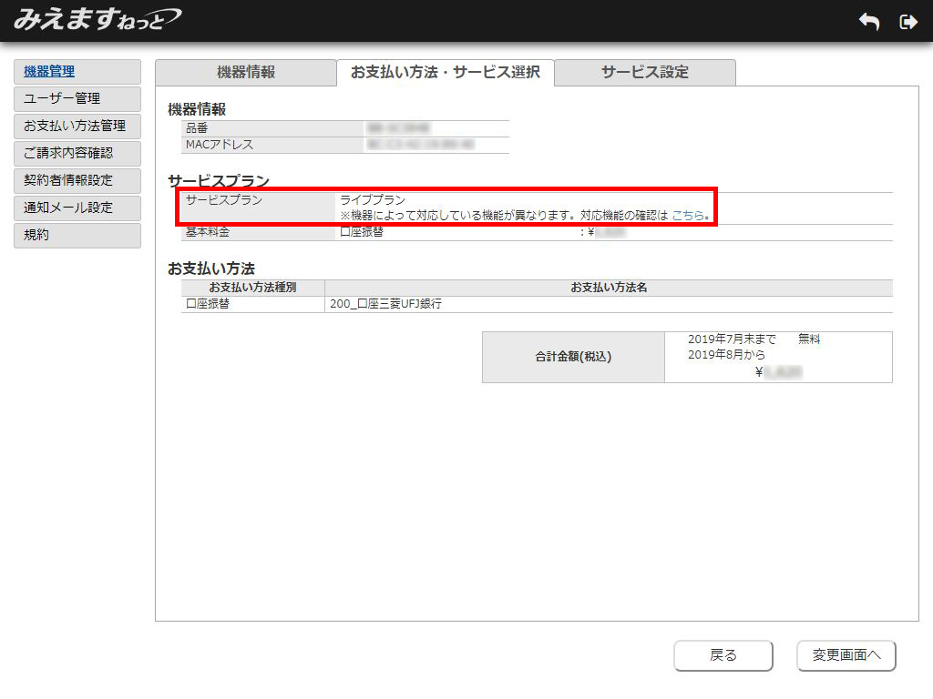This screenshot has height=699, width=933.
Task: Click the 200_口座三菱UFJ銀行 payment method name
Action: (386, 305)
